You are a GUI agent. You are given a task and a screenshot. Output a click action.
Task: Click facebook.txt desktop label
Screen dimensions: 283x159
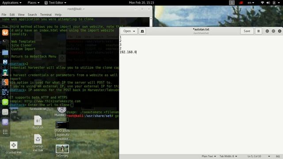[38, 109]
